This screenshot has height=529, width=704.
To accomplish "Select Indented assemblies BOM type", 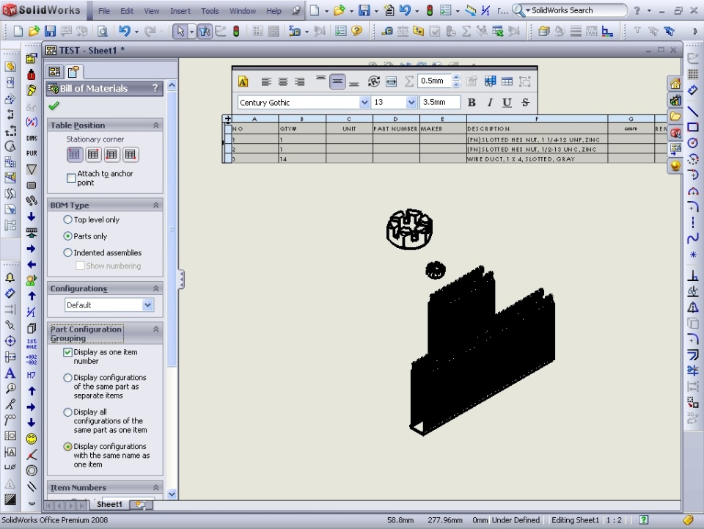I will click(x=67, y=253).
